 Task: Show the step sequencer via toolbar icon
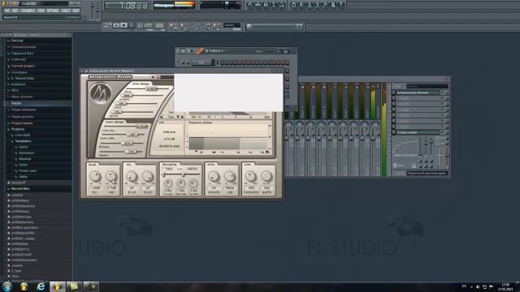coord(258,4)
